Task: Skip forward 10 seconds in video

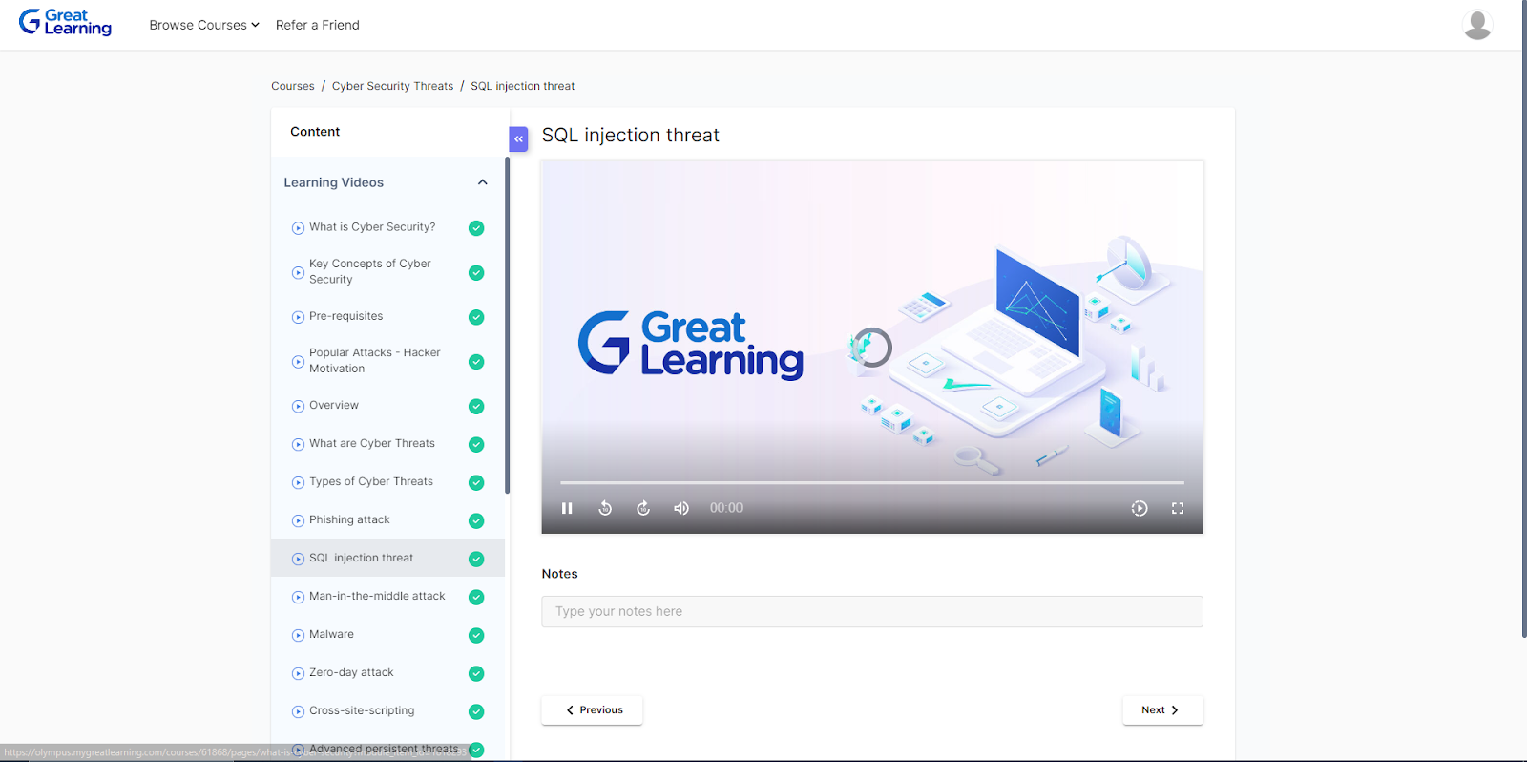Action: tap(643, 508)
